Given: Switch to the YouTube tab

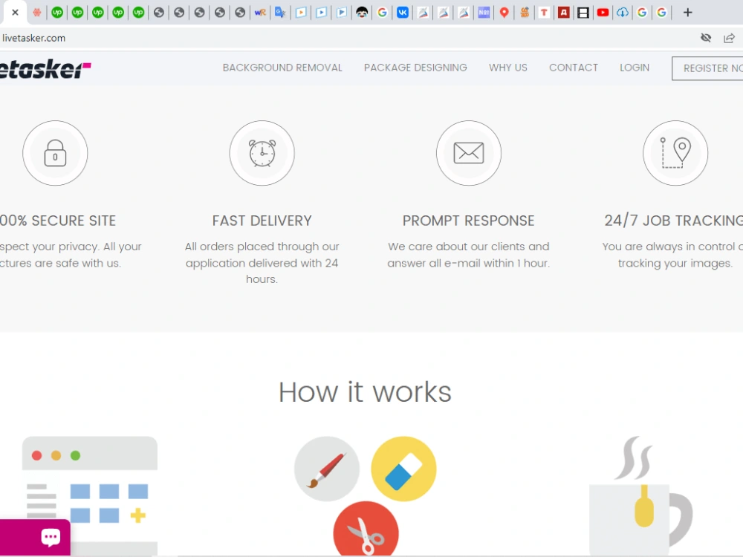Looking at the screenshot, I should 603,13.
